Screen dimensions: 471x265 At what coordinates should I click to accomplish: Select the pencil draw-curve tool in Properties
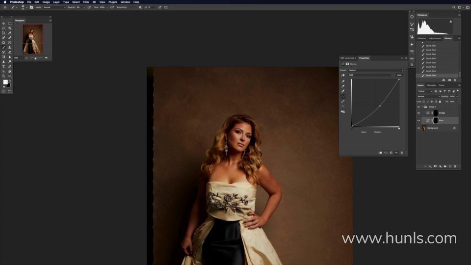pyautogui.click(x=343, y=101)
